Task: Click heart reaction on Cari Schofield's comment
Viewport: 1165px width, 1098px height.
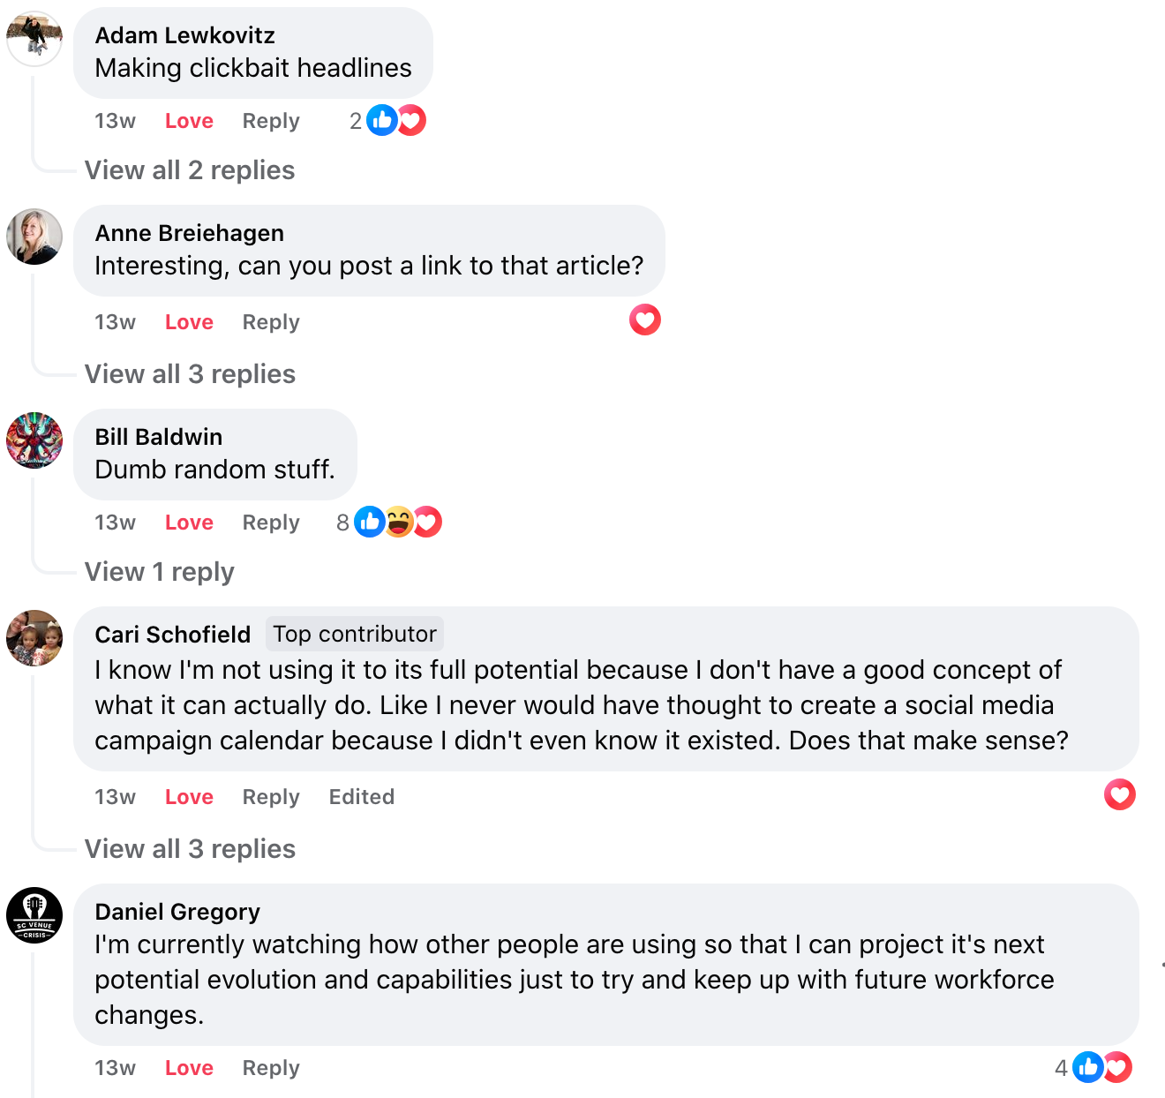Action: (1119, 794)
